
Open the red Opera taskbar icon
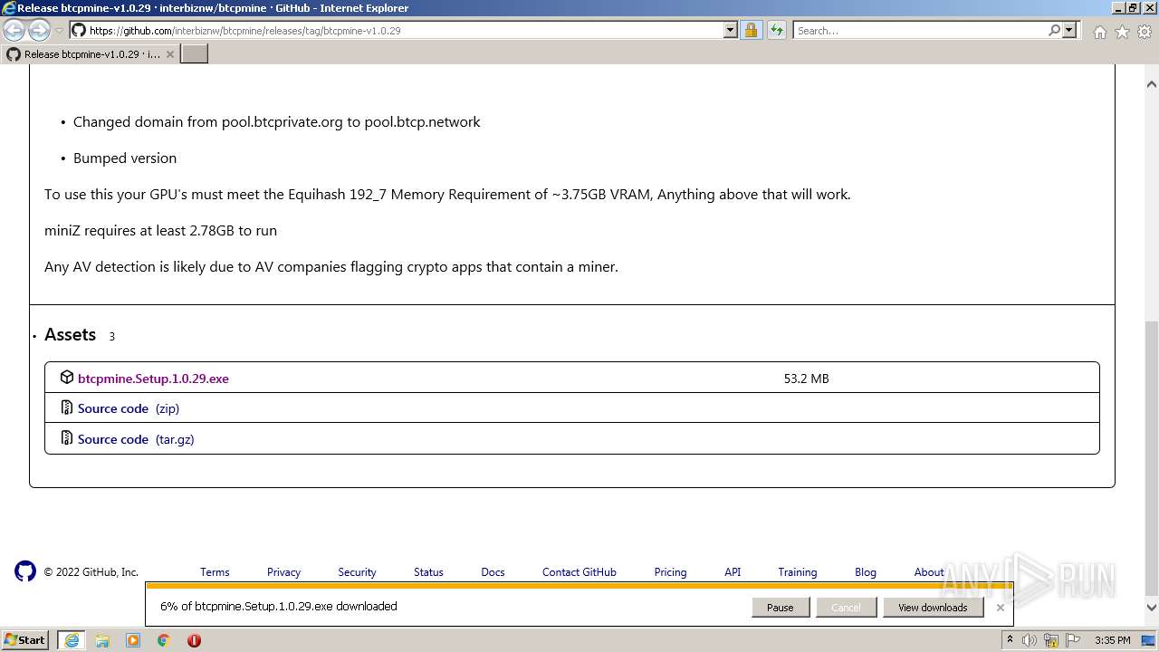coord(194,640)
